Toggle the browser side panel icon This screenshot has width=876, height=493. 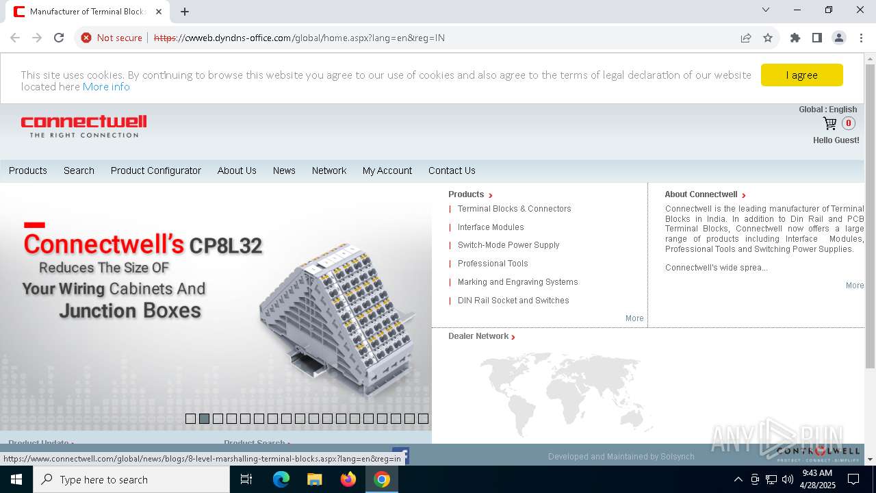(817, 38)
